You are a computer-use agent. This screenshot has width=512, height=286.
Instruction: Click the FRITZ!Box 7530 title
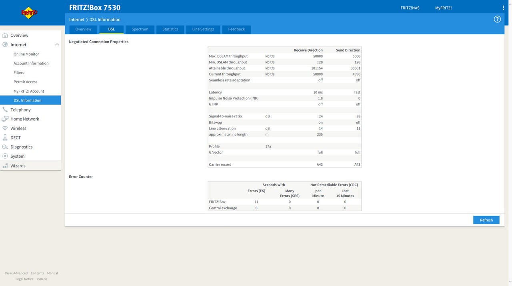click(95, 8)
